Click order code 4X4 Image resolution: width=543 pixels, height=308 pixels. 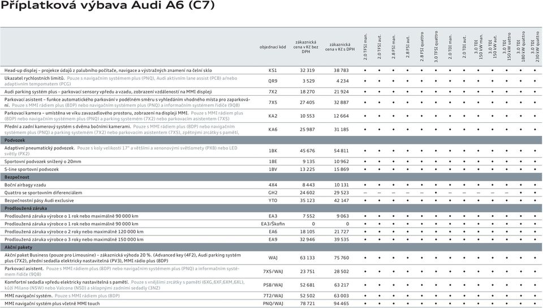273,185
